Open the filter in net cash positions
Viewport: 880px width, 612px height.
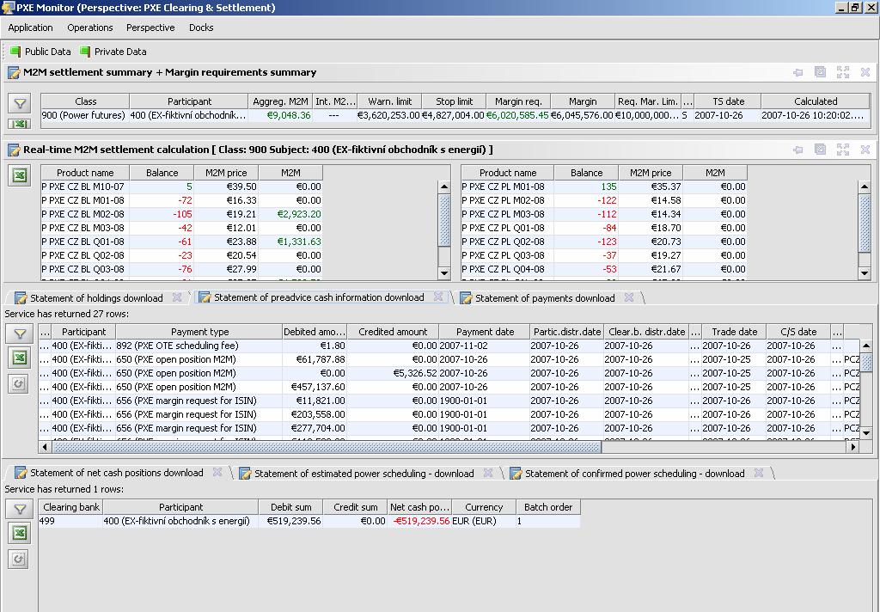pos(20,509)
